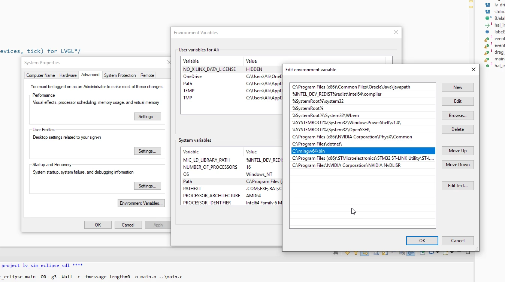
Task: Click New in Edit environment variable dialog
Action: click(x=457, y=87)
